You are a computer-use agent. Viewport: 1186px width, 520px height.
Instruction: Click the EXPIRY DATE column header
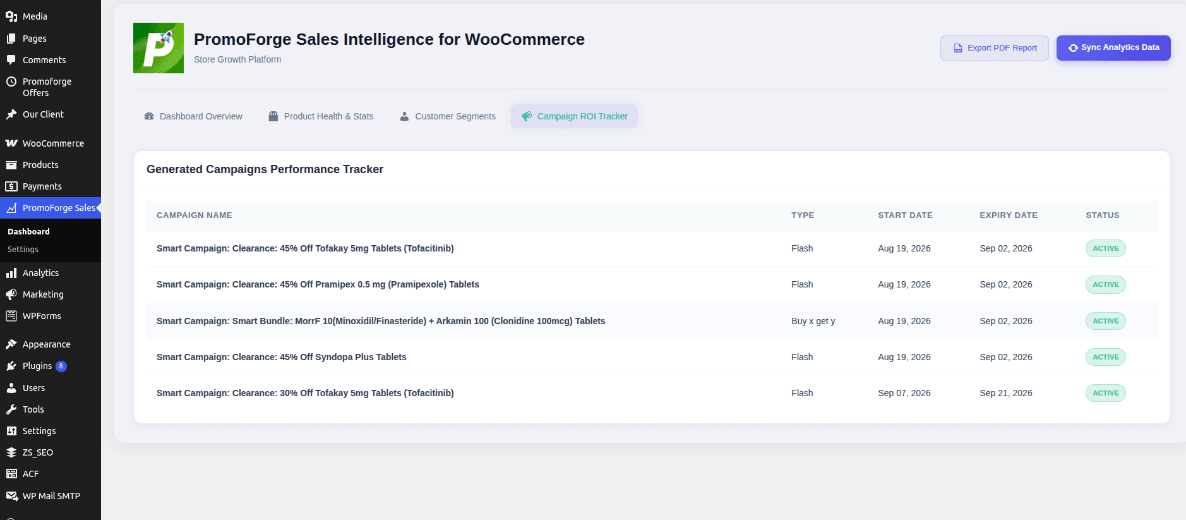[x=1009, y=215]
